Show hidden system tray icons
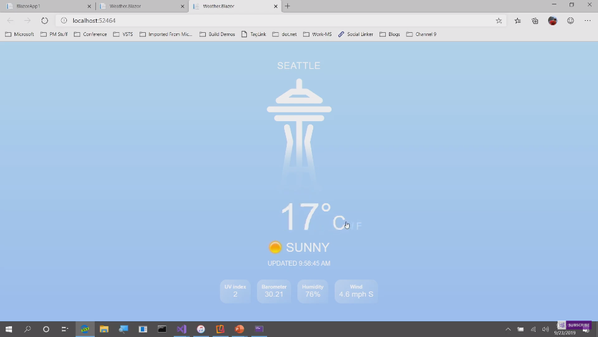The image size is (598, 337). (508, 329)
